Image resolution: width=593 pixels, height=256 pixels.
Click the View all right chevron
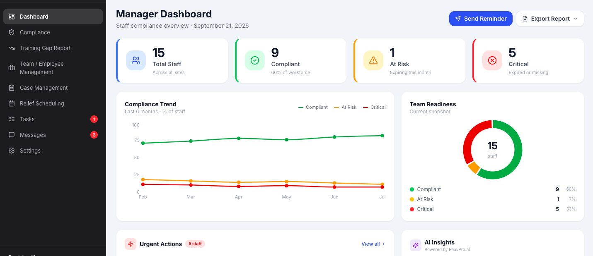pos(383,244)
